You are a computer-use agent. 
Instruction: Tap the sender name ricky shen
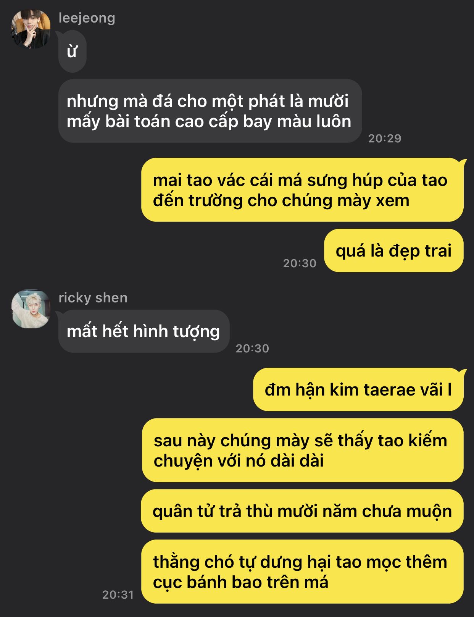pos(93,298)
